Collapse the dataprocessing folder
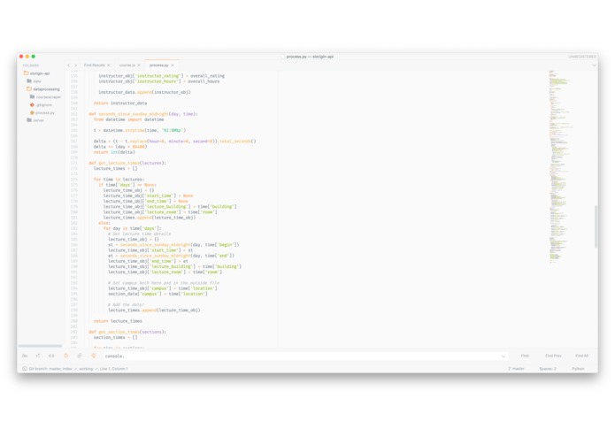 (43, 89)
